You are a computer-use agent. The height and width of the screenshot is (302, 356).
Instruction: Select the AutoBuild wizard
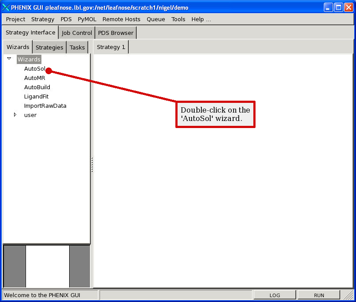coord(37,87)
